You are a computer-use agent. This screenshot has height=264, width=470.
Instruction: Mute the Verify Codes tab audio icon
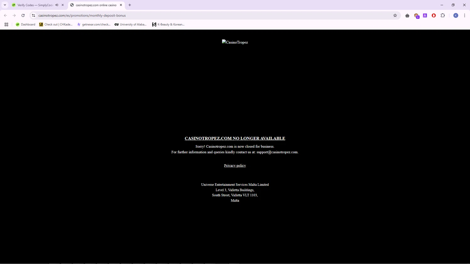[x=57, y=5]
